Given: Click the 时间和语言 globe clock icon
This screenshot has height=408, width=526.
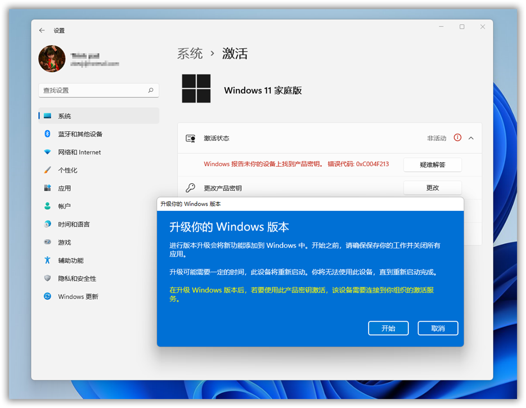Looking at the screenshot, I should coord(48,224).
